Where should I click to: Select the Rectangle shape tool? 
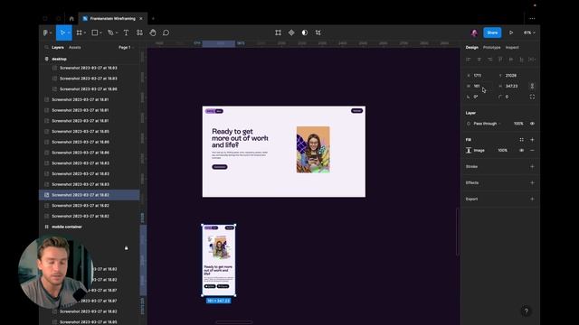pyautogui.click(x=94, y=32)
